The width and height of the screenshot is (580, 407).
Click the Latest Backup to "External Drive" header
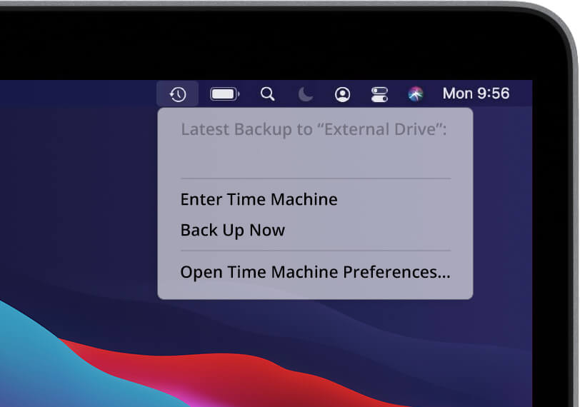coord(314,129)
